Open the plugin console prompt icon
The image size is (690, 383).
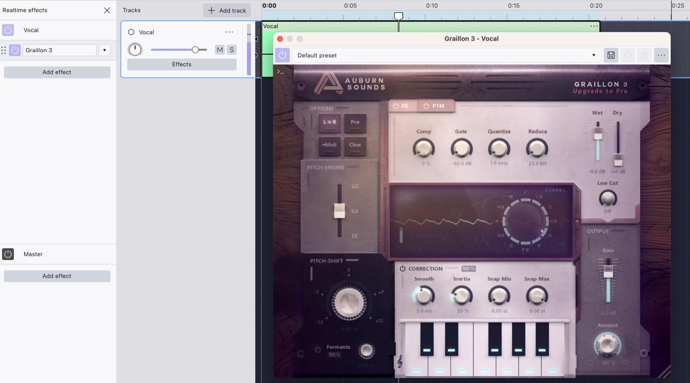(x=280, y=72)
